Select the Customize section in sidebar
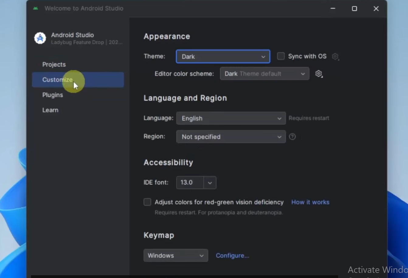The image size is (408, 278). pos(78,80)
